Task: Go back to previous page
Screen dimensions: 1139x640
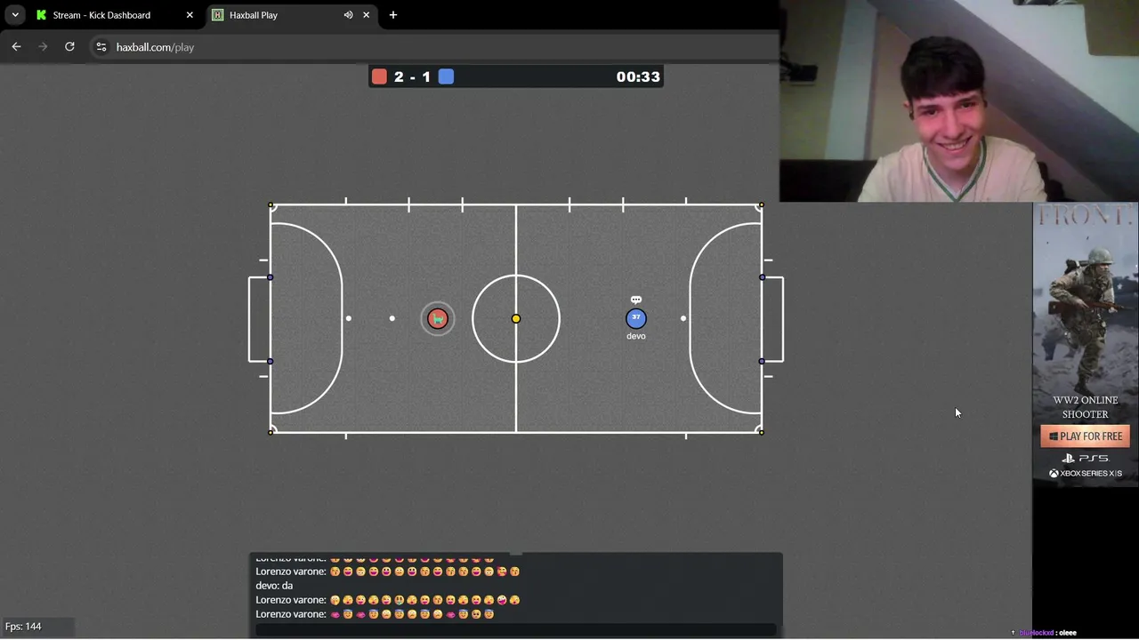Action: coord(16,47)
